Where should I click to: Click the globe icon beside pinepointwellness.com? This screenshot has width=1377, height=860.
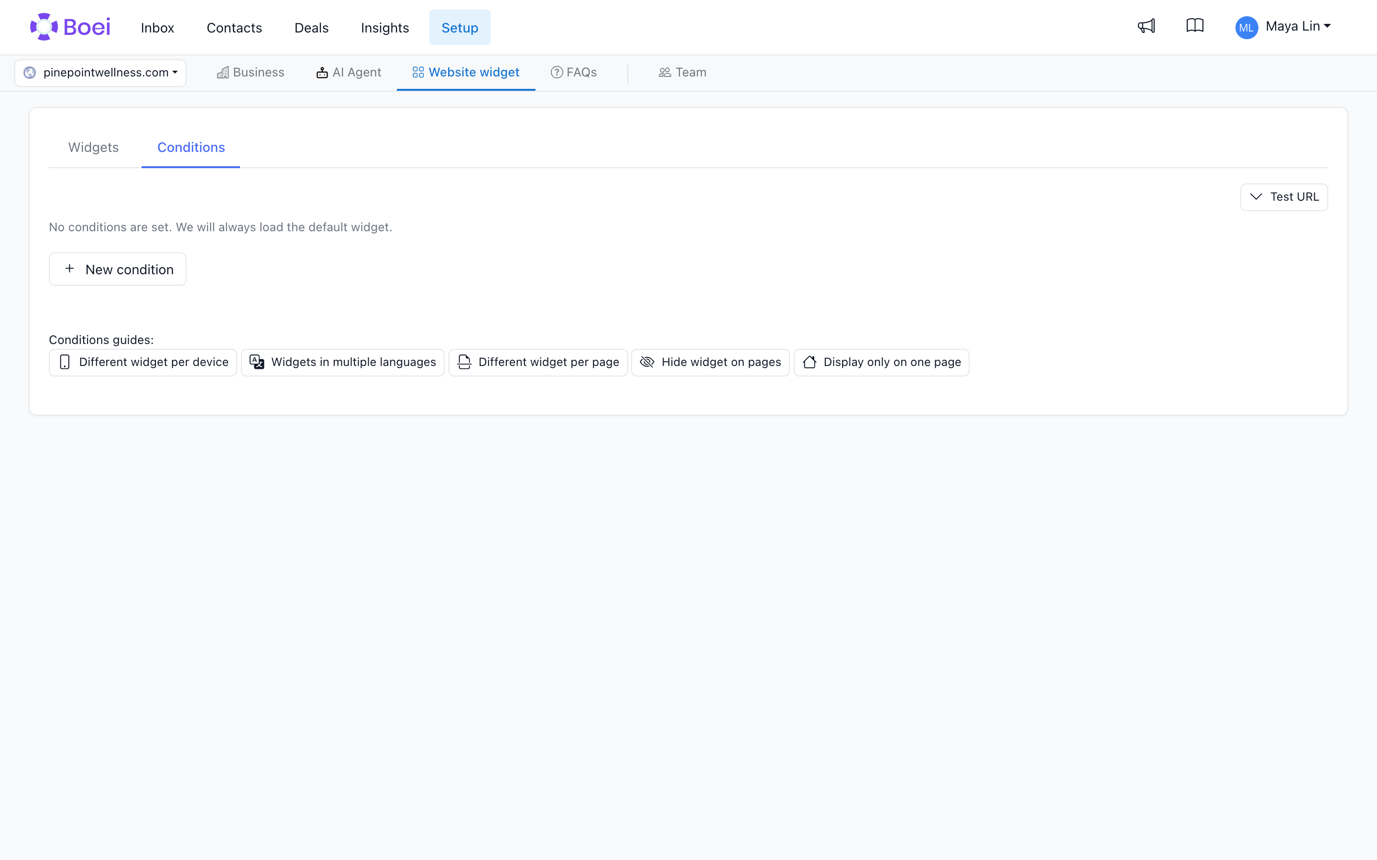point(30,73)
